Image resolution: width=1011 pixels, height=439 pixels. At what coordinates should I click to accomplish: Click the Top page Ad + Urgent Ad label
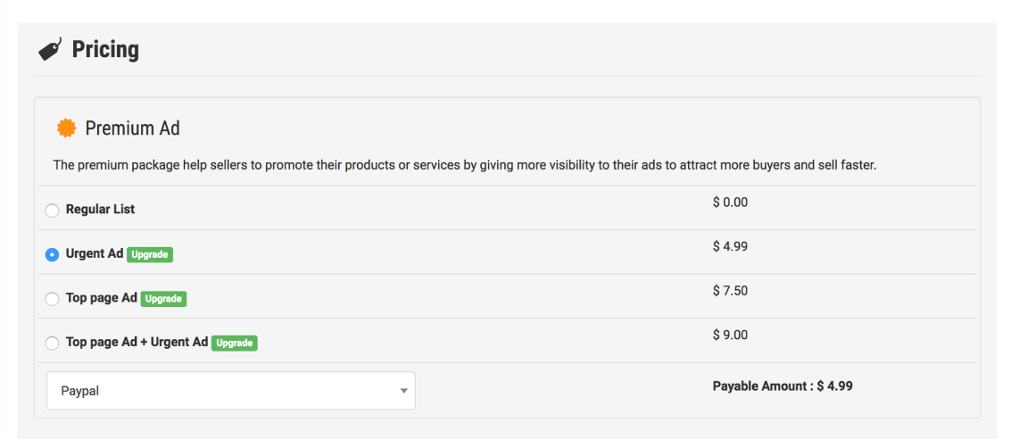pyautogui.click(x=137, y=342)
